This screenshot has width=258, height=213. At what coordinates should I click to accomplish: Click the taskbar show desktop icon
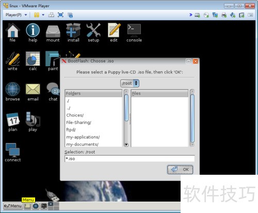(x=28, y=206)
